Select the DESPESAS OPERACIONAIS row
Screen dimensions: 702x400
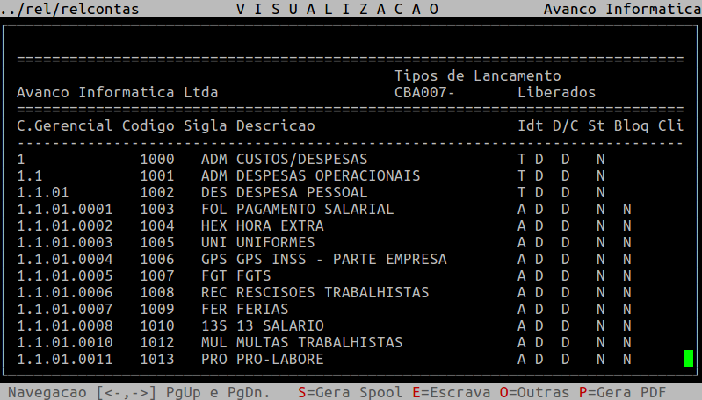(328, 176)
